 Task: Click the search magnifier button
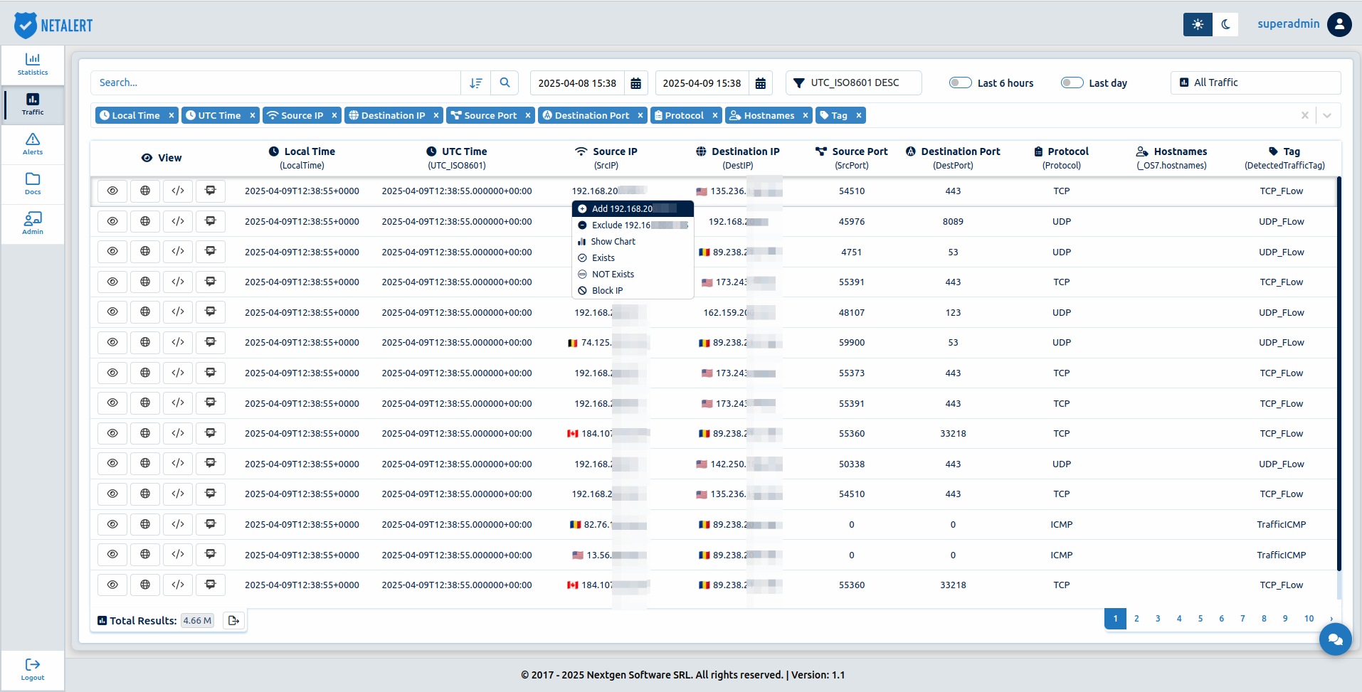[x=505, y=83]
